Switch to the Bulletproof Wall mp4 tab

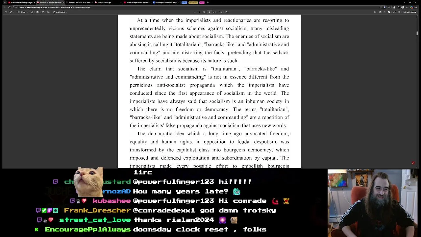[x=166, y=3]
